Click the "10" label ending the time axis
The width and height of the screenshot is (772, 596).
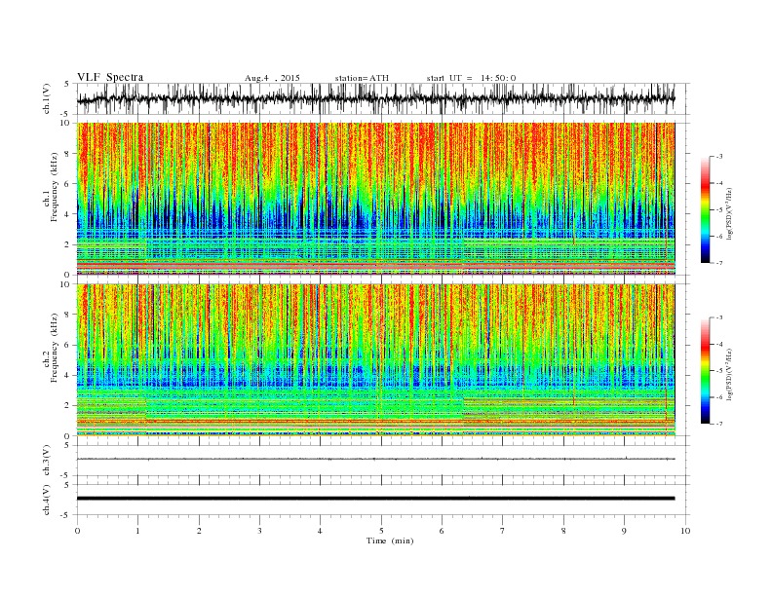[x=686, y=531]
